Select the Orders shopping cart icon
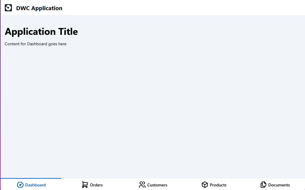This screenshot has height=190, width=305. [x=85, y=185]
